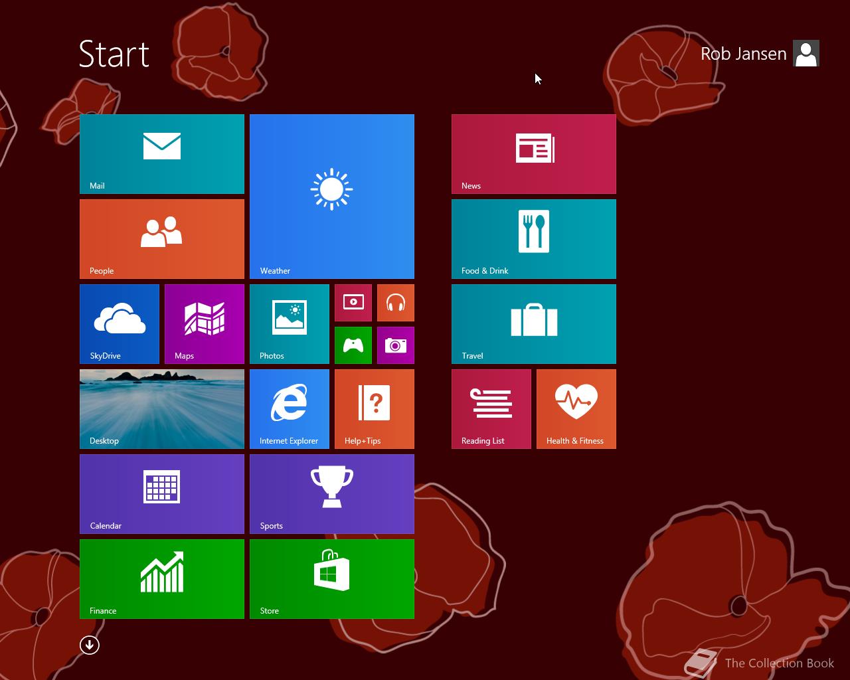Open the small Camera tile

click(396, 345)
